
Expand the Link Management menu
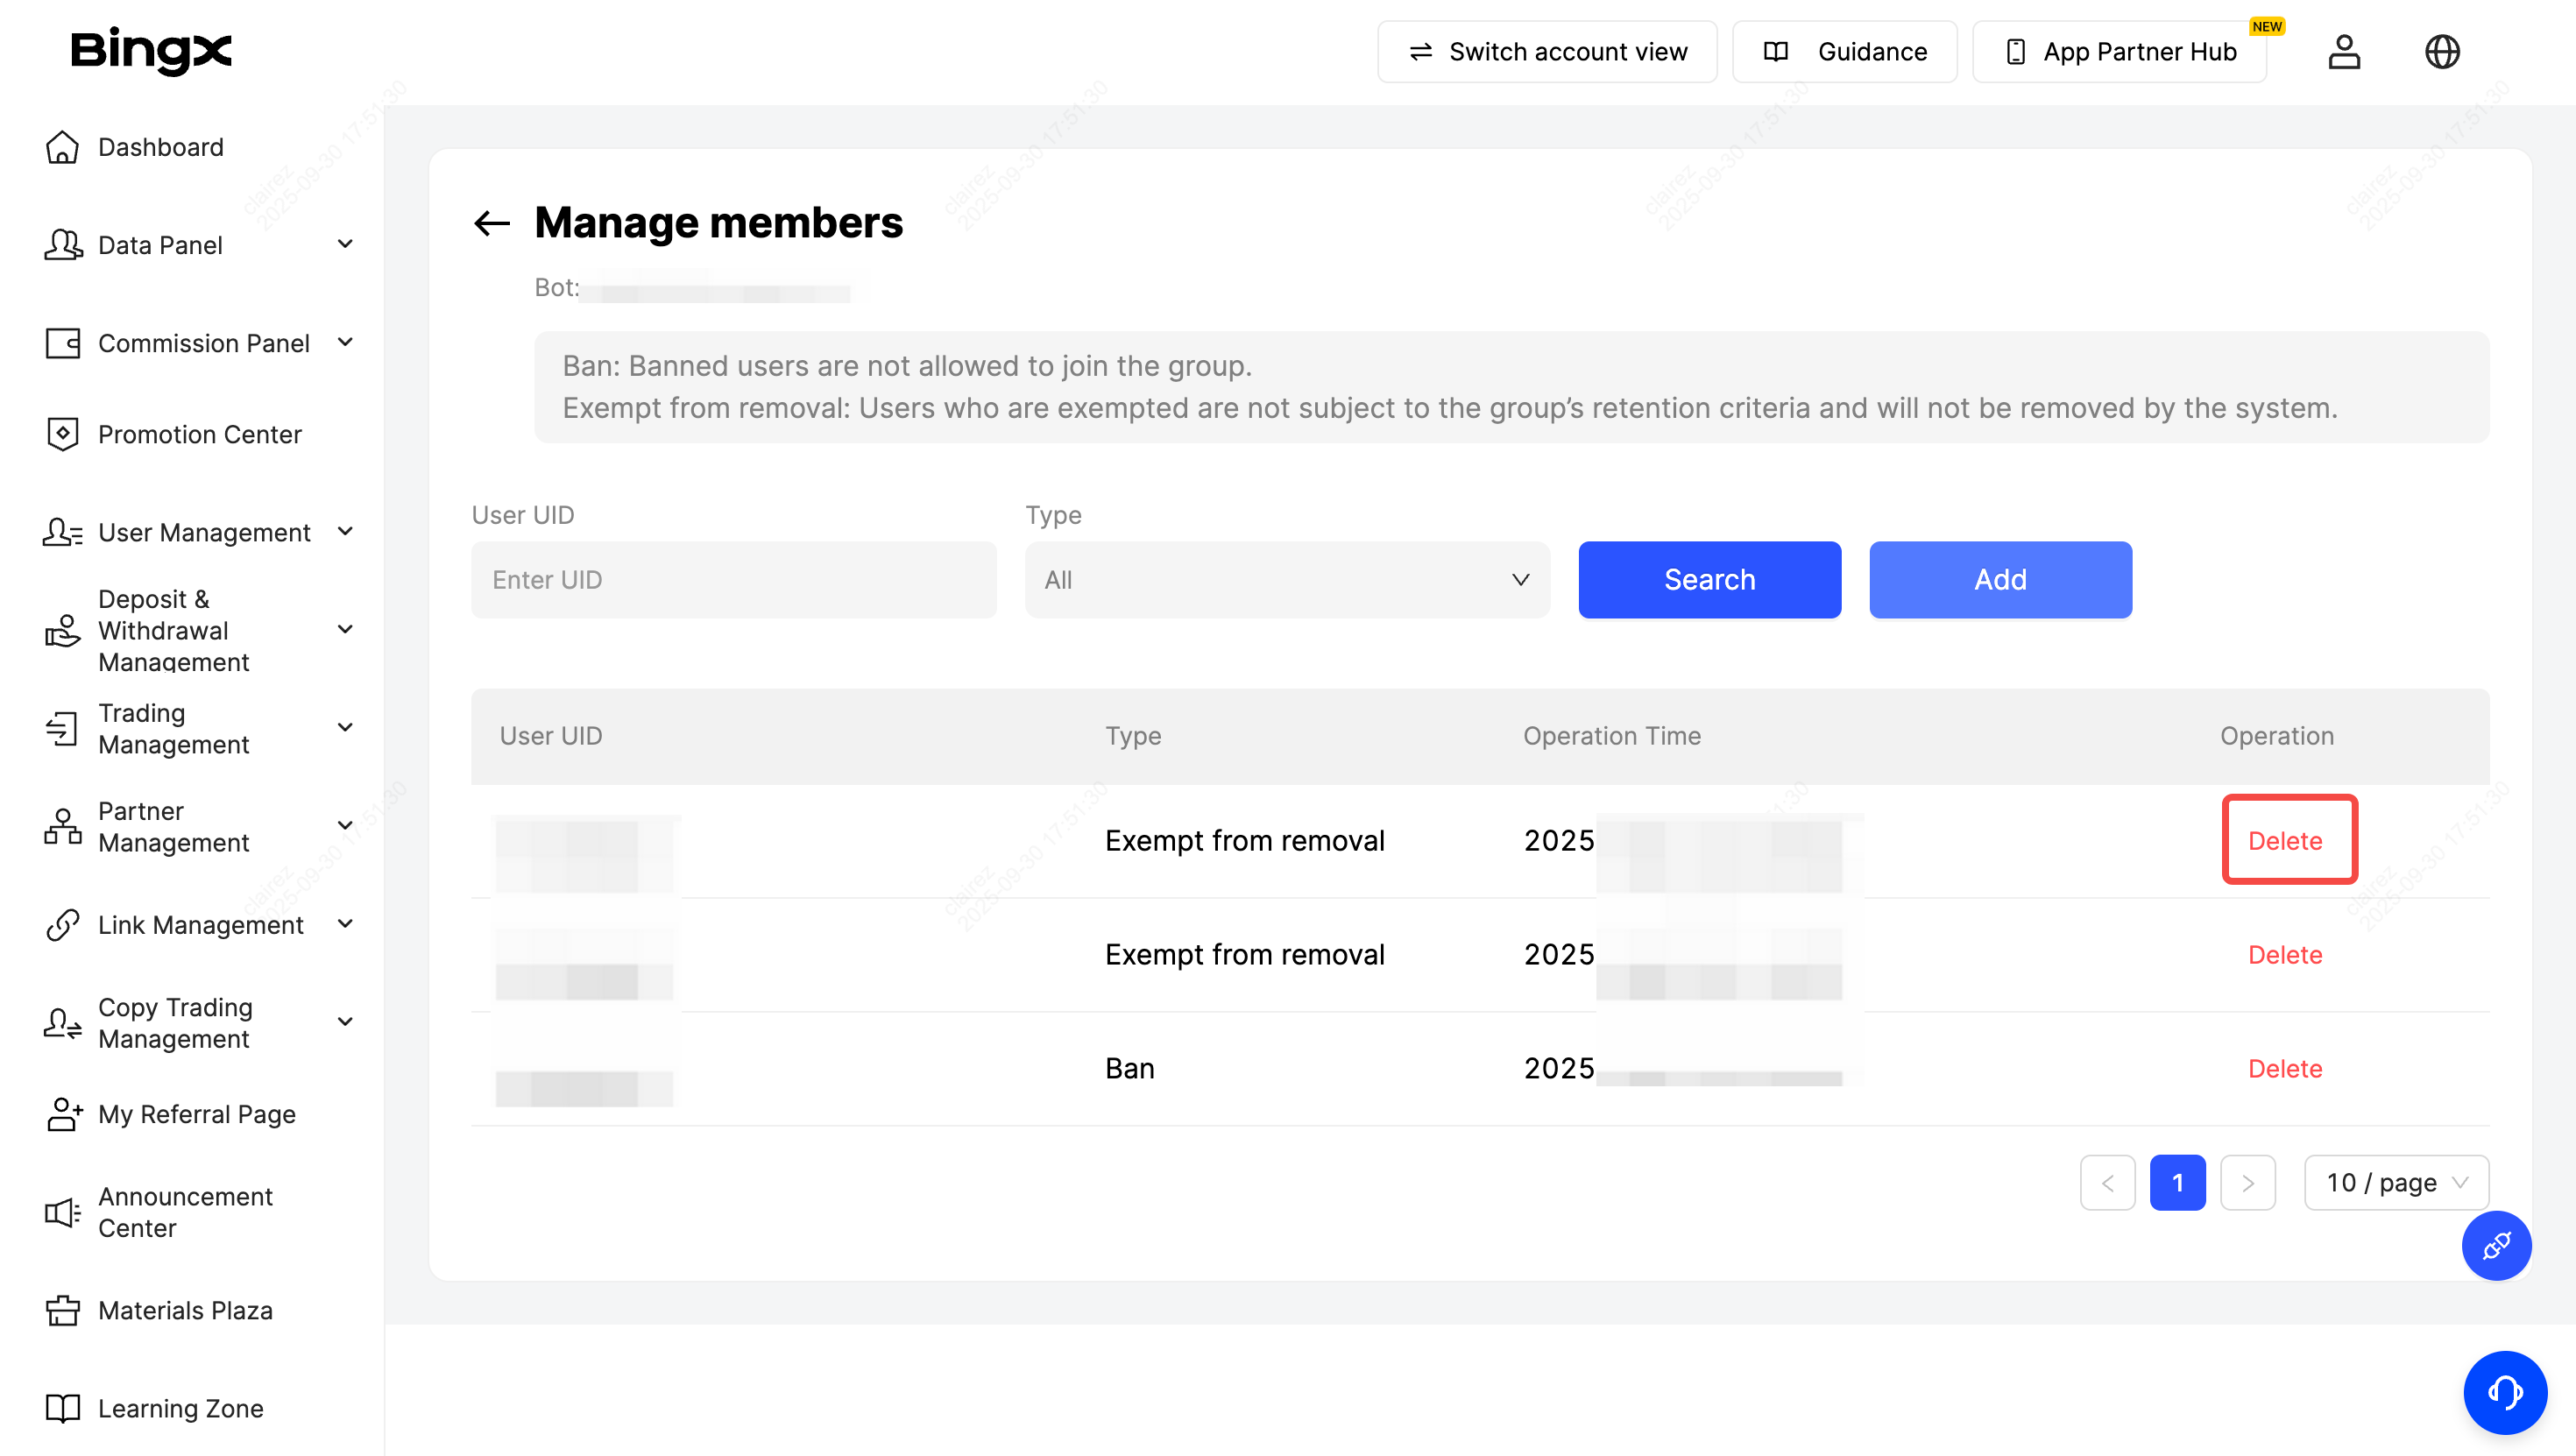(x=200, y=925)
